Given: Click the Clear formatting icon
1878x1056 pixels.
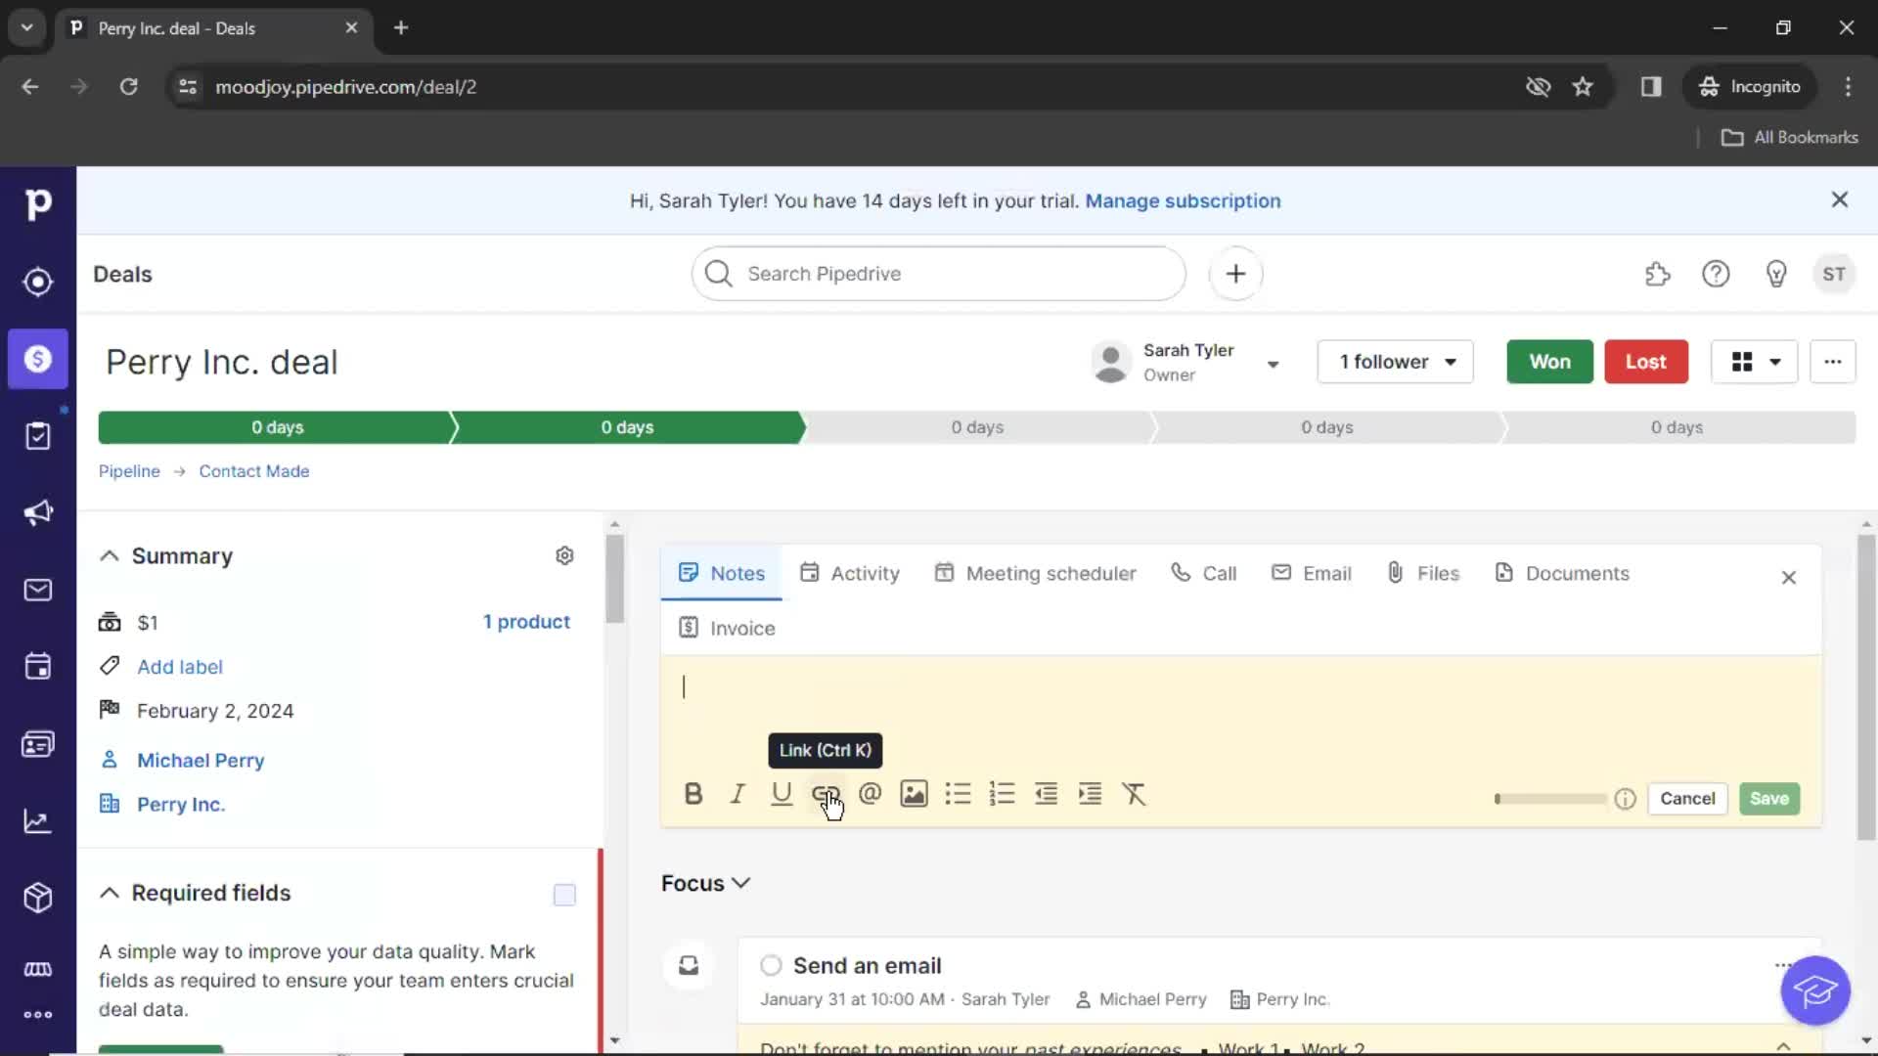Looking at the screenshot, I should pyautogui.click(x=1134, y=794).
